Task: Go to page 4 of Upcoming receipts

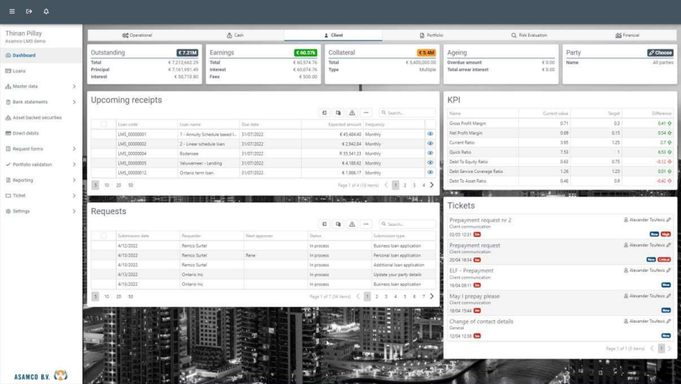Action: pyautogui.click(x=423, y=186)
